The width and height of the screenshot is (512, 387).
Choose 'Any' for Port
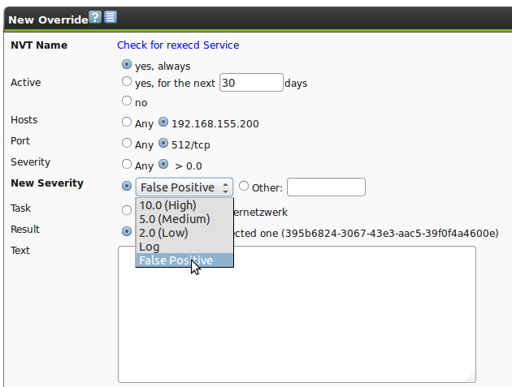pos(126,144)
